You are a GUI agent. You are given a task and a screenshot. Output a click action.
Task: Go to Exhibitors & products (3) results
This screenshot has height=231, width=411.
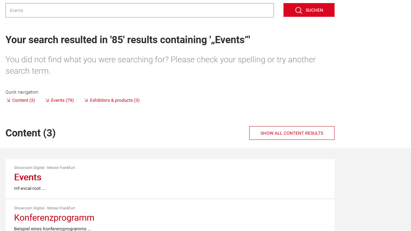point(114,100)
